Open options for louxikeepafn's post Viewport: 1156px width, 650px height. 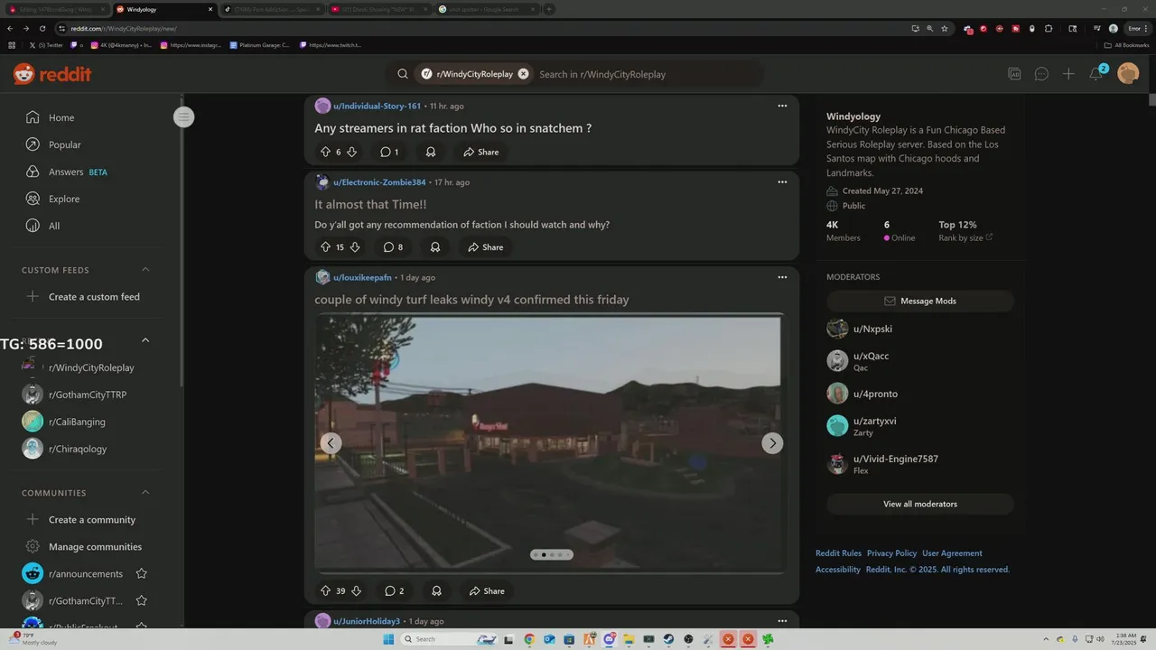782,277
